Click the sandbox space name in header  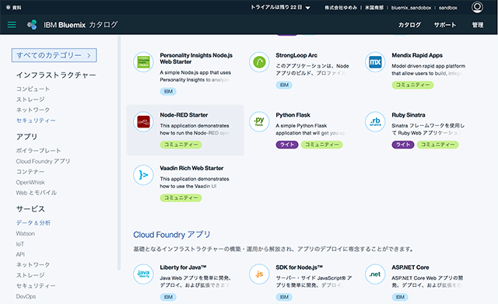(x=448, y=8)
